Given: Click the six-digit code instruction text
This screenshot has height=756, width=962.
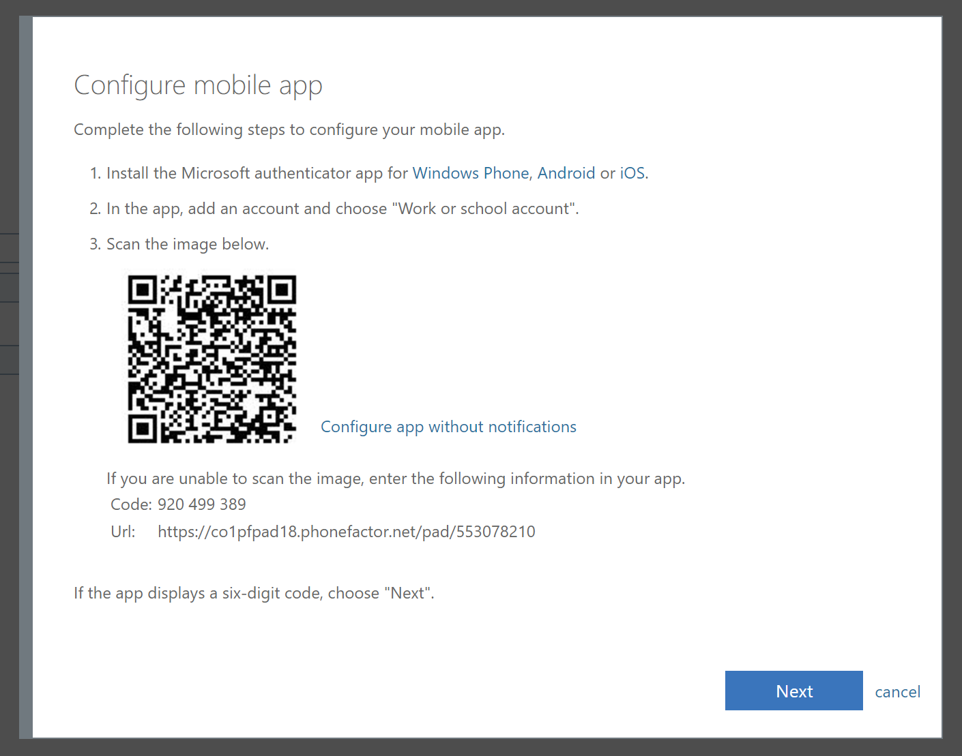Looking at the screenshot, I should pos(254,593).
